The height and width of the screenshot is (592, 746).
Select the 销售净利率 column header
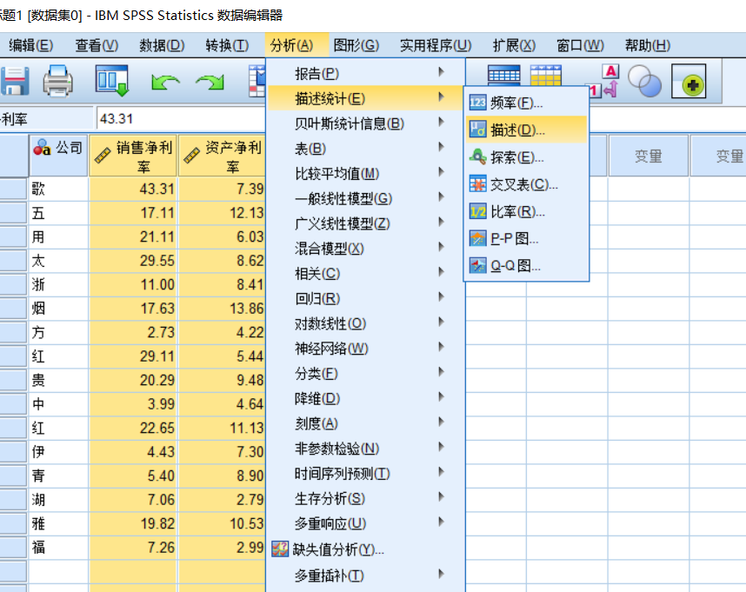click(135, 155)
